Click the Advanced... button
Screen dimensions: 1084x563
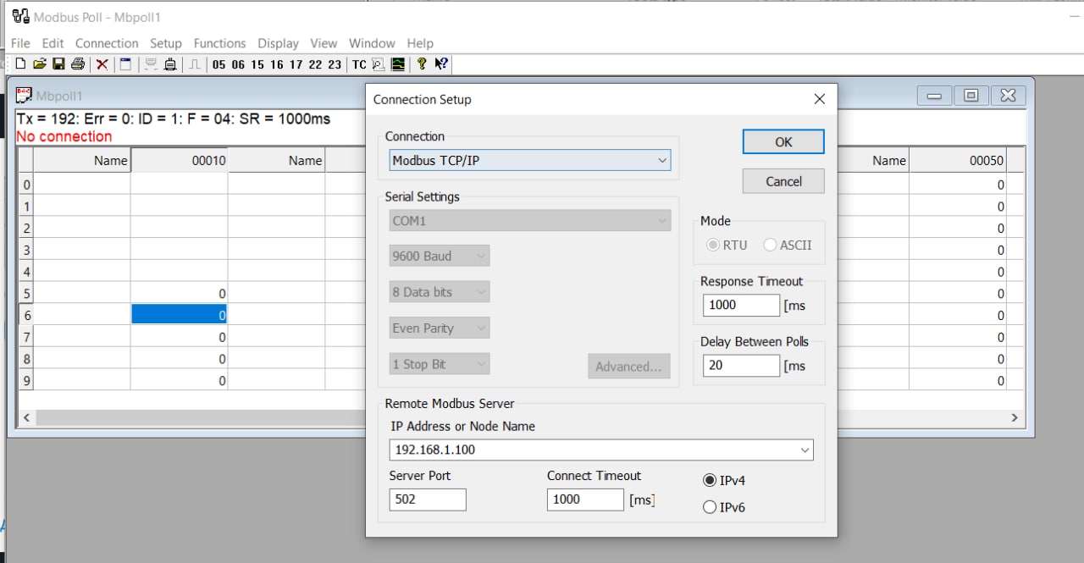point(628,367)
